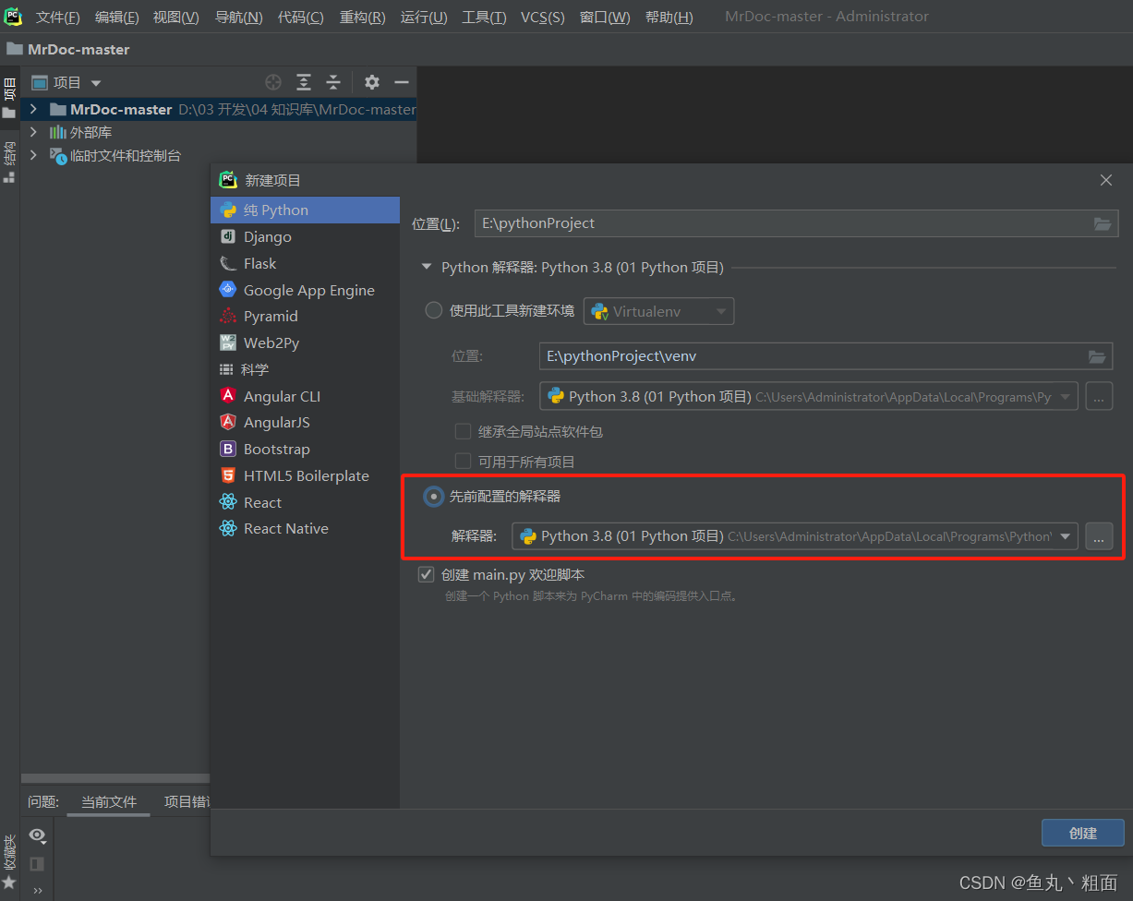Select HTML5 Boilerplate project type
This screenshot has width=1133, height=901.
coord(306,475)
